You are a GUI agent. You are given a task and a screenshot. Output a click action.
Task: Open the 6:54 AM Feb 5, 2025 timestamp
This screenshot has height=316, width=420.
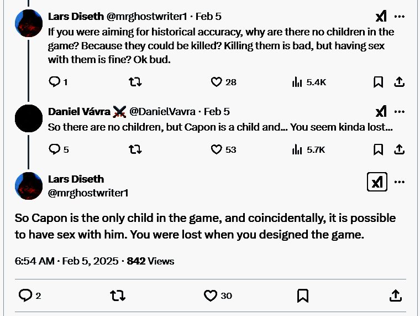67,261
